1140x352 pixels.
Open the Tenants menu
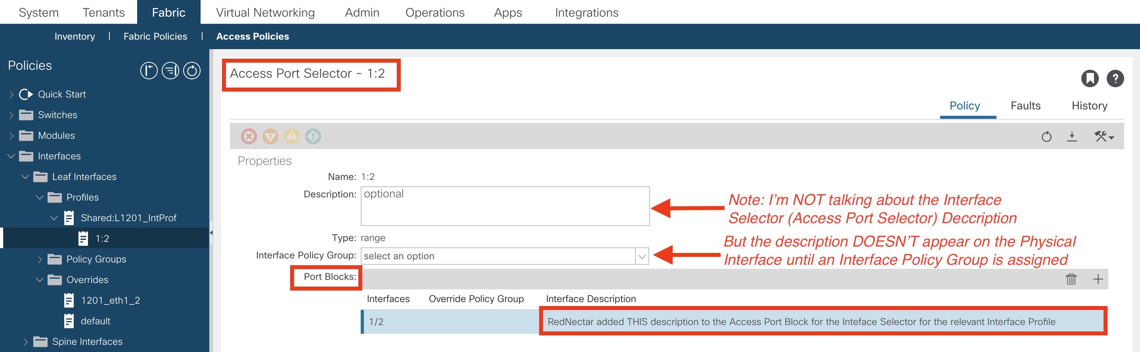103,12
